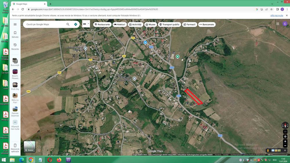Open File Explorer from the taskbar
This screenshot has width=290, height=163.
click(x=12, y=160)
